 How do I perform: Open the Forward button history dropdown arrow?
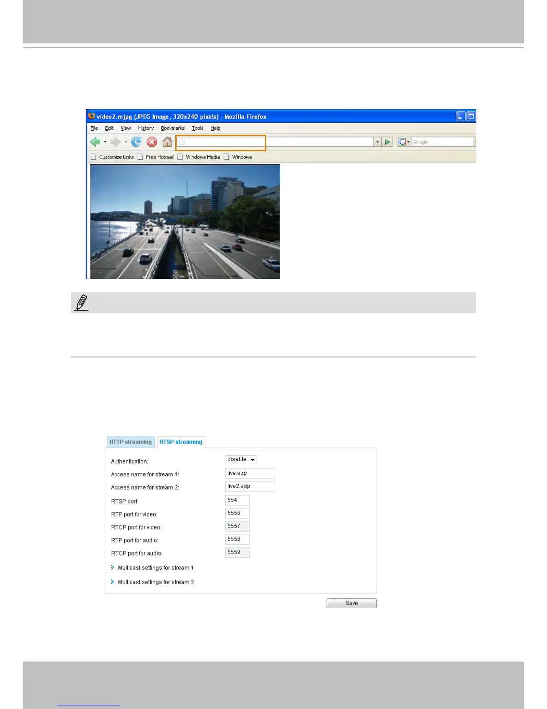pos(126,142)
